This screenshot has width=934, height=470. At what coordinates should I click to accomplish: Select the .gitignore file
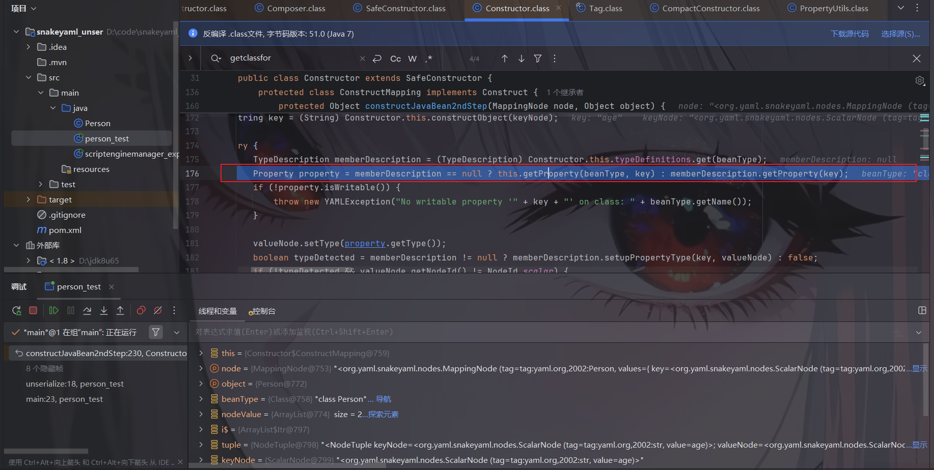[x=62, y=215]
